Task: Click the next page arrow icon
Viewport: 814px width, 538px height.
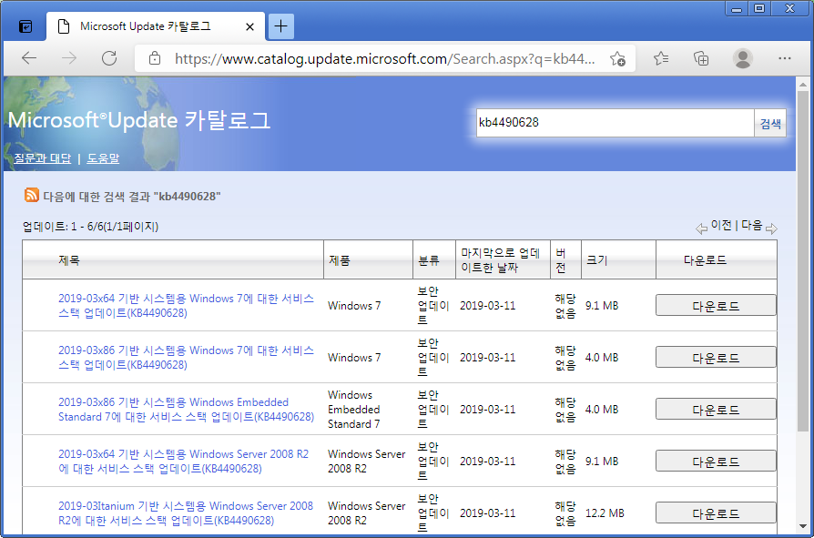Action: coord(771,228)
